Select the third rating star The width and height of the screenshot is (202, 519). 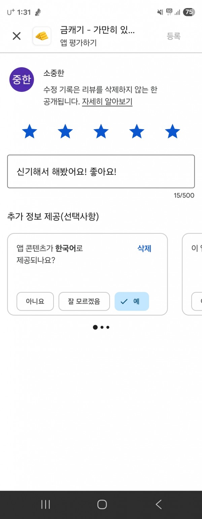point(101,131)
